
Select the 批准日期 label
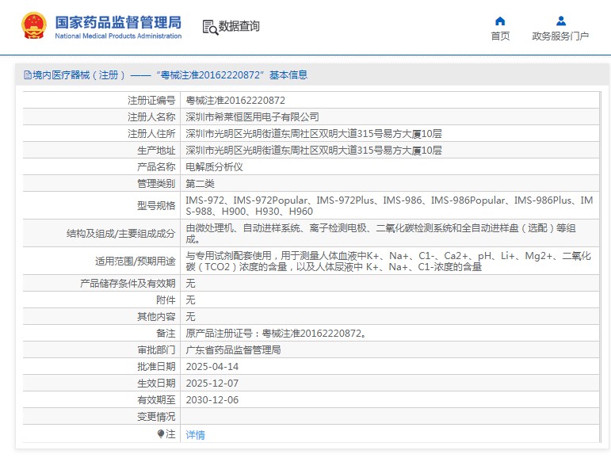click(x=156, y=367)
